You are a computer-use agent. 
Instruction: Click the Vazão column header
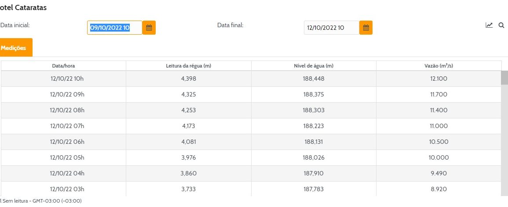[x=439, y=66]
